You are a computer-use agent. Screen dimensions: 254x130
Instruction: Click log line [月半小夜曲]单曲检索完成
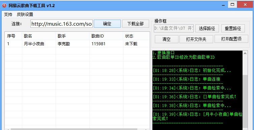point(198,116)
